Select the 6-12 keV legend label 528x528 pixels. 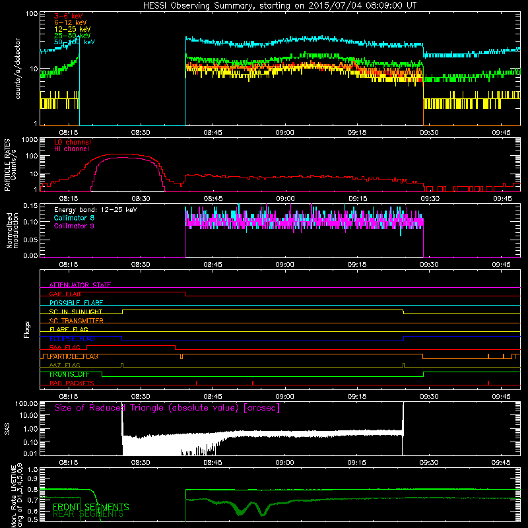coord(71,22)
